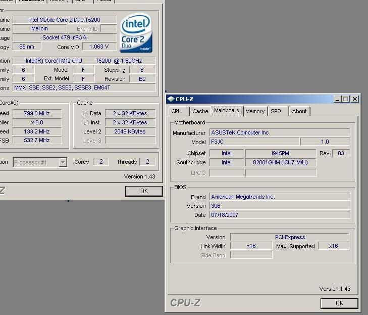Click the CPU-Z title bar icon
Image resolution: width=368 pixels, height=315 pixels.
pyautogui.click(x=171, y=99)
